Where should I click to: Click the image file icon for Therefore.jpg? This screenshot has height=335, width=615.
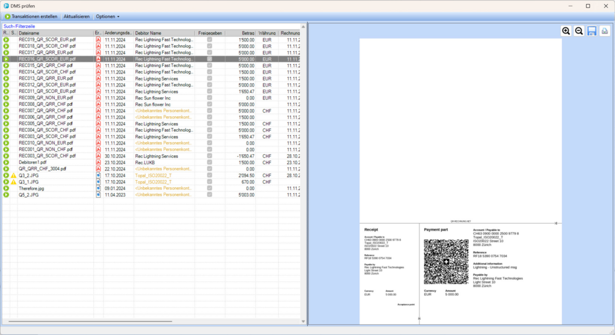click(98, 188)
